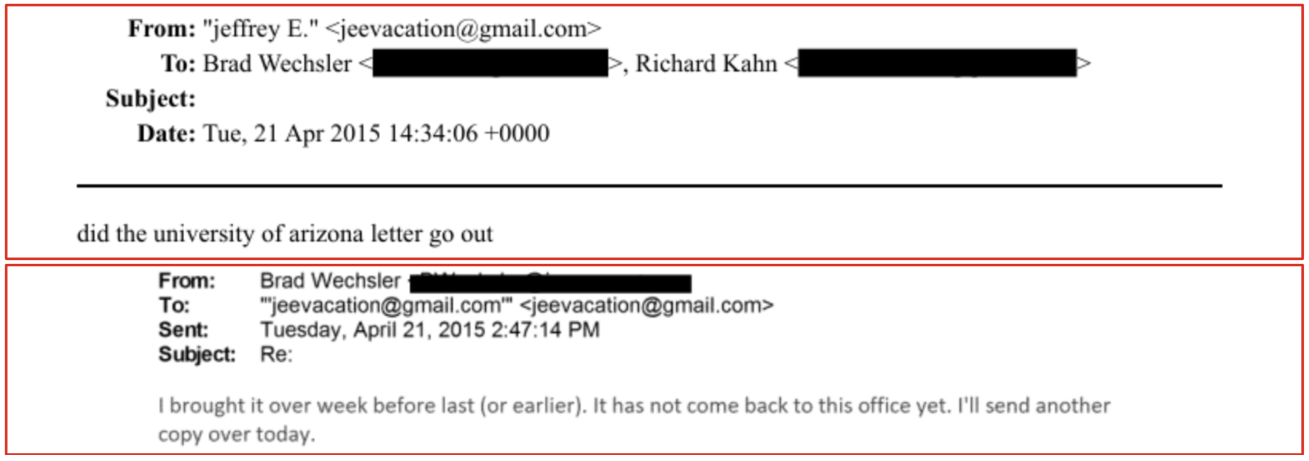Select the Brad Wechsler recipient in top email
The image size is (1309, 461).
click(277, 64)
